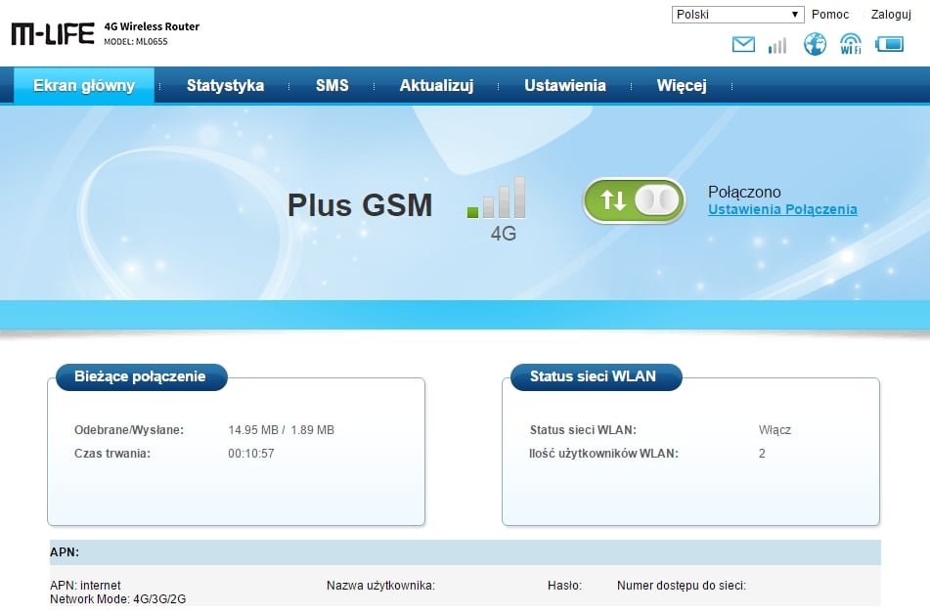
Task: Click the 14.95 MB / 1.89 MB value
Action: (x=281, y=430)
